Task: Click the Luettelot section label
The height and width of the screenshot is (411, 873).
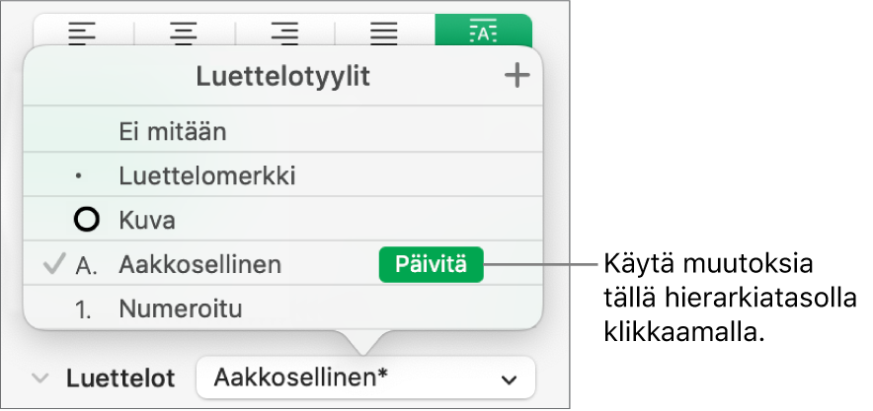Action: pyautogui.click(x=120, y=378)
